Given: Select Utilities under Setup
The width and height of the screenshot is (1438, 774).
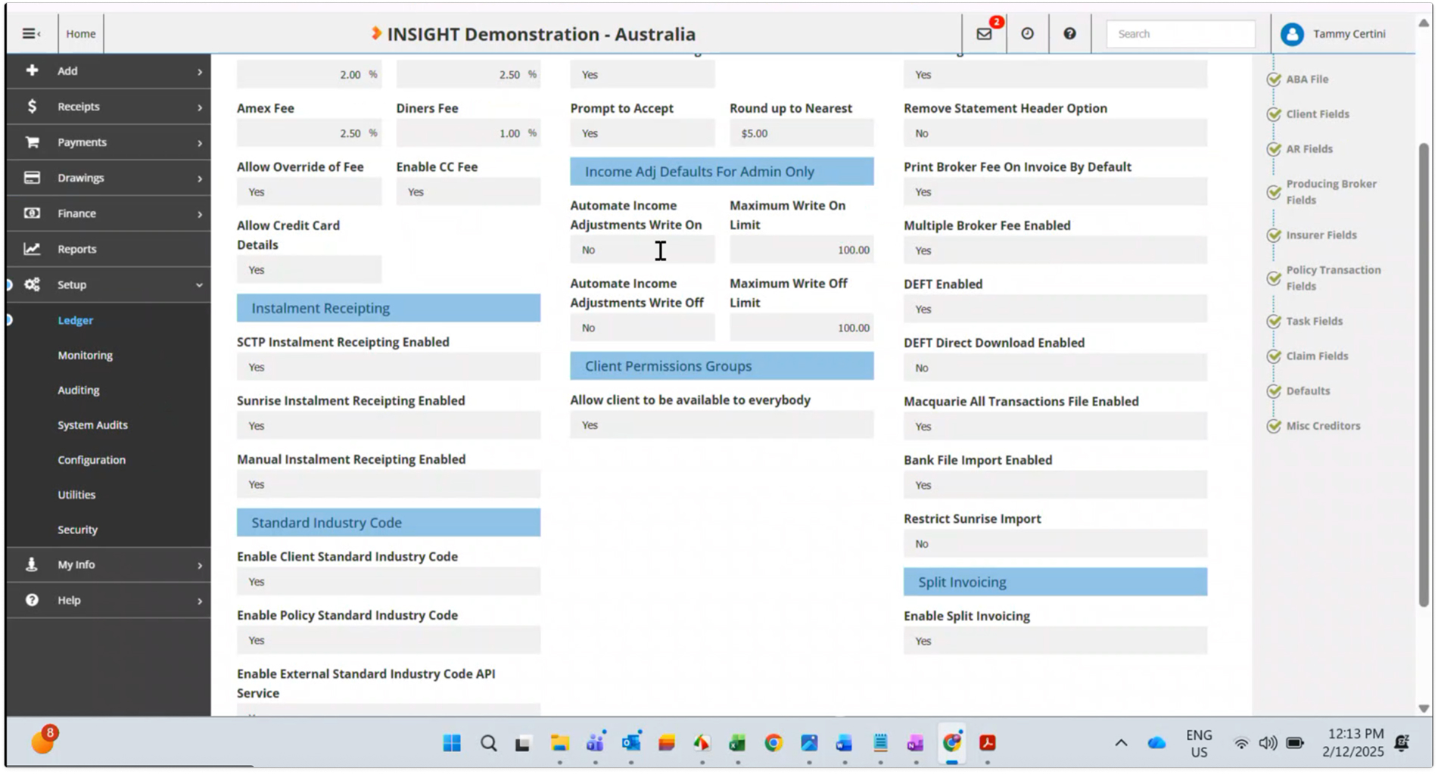Looking at the screenshot, I should (76, 494).
